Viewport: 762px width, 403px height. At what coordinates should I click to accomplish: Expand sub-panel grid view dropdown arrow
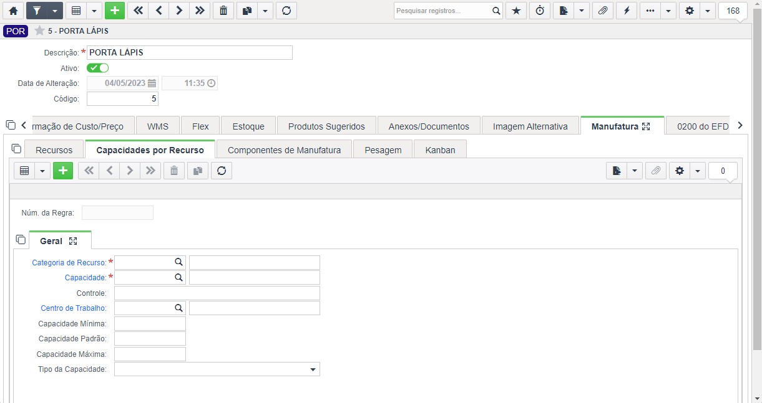point(42,171)
